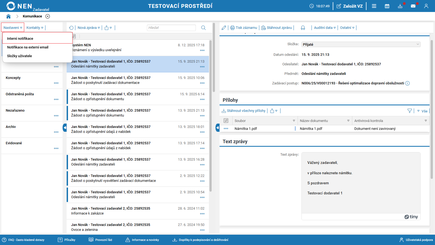Click the home icon in breadcrumb
The width and height of the screenshot is (435, 245).
click(8, 16)
